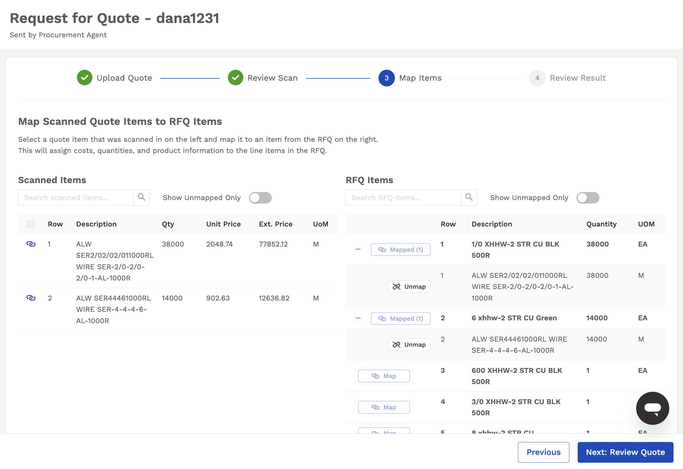Screen dimensions: 683x469
Task: Click the RFQ items search magnifier icon
Action: 469,197
